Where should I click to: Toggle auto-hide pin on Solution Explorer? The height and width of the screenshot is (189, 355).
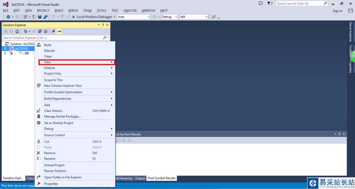pos(103,25)
